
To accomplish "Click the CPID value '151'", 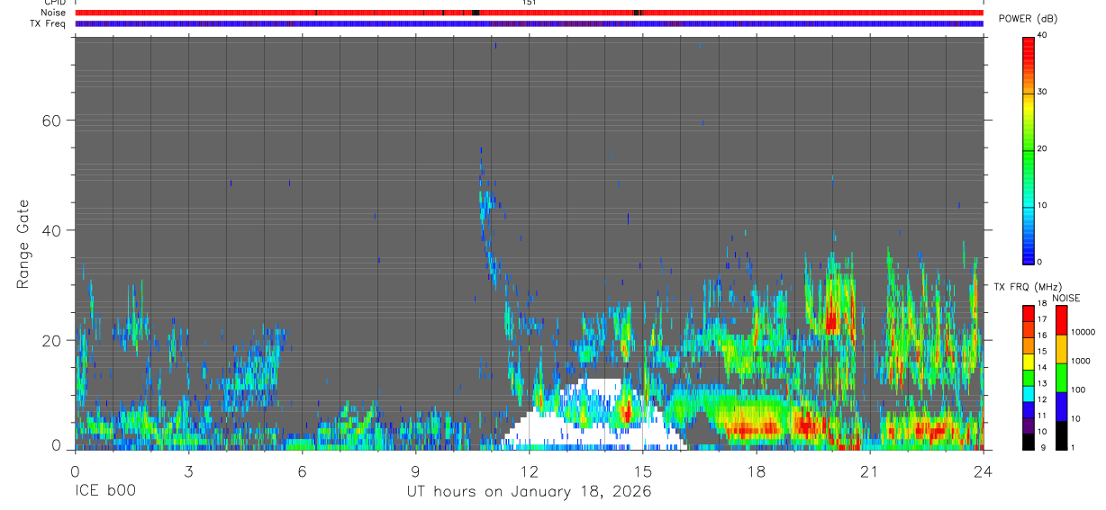I will (529, 3).
